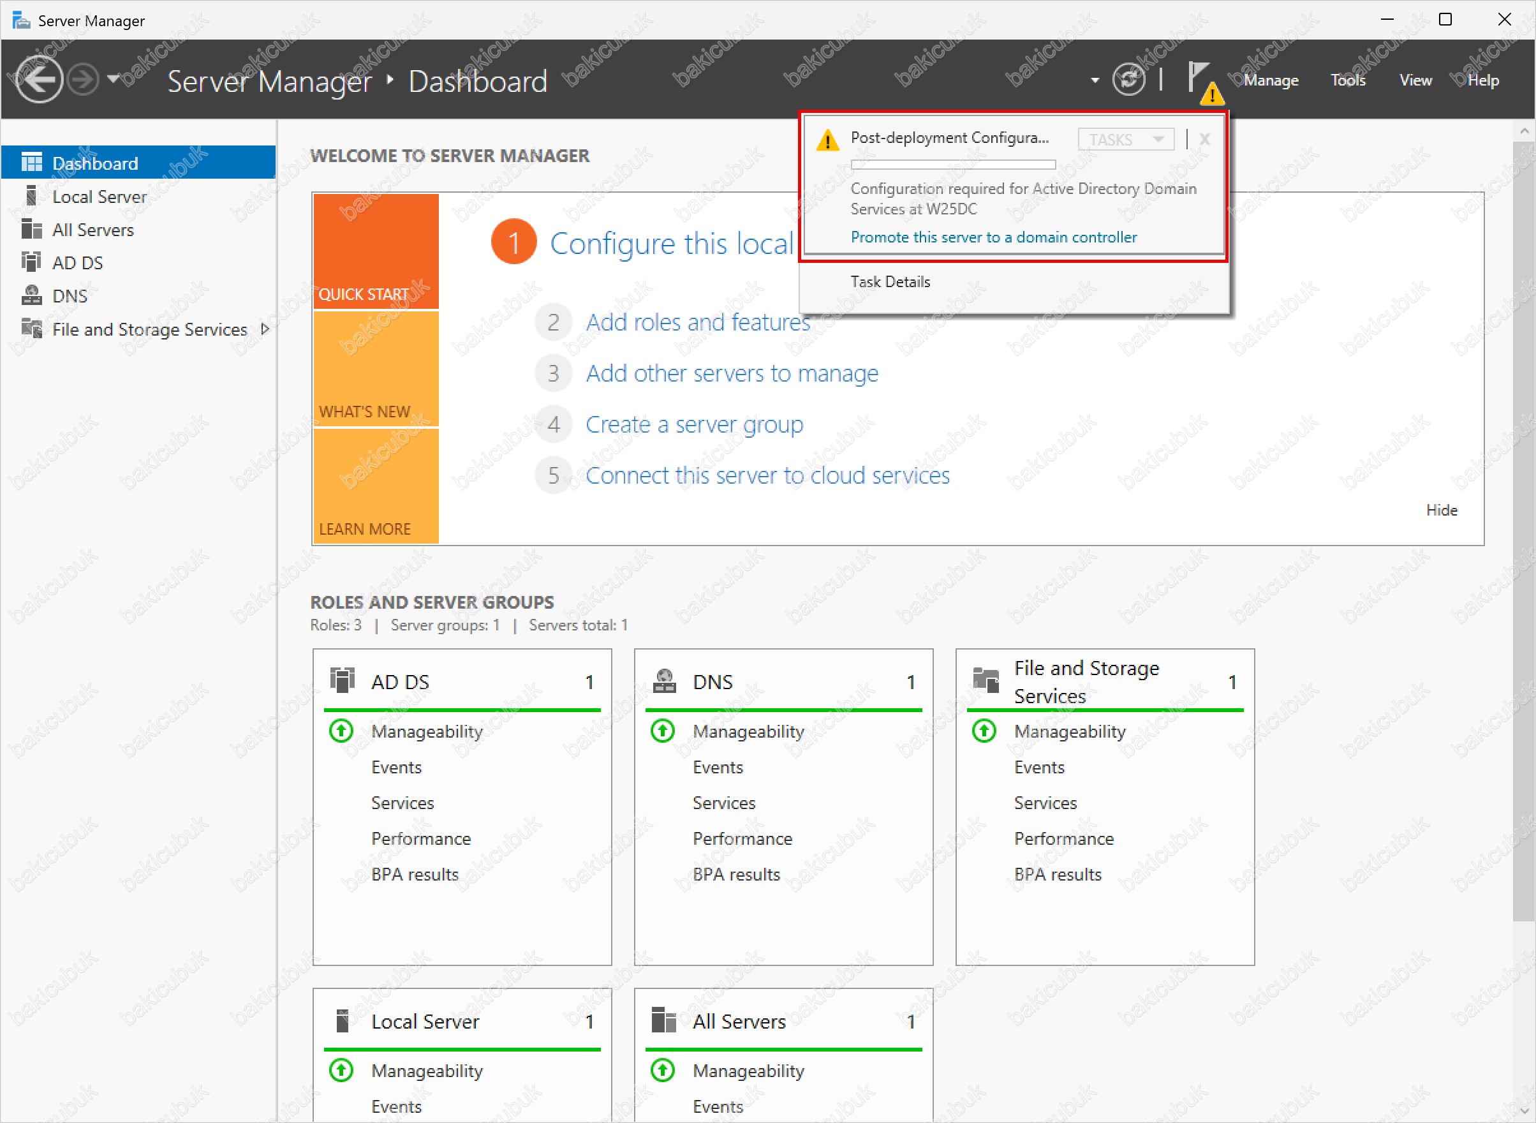The width and height of the screenshot is (1536, 1123).
Task: Open AD DS in the sidebar
Action: (138, 262)
